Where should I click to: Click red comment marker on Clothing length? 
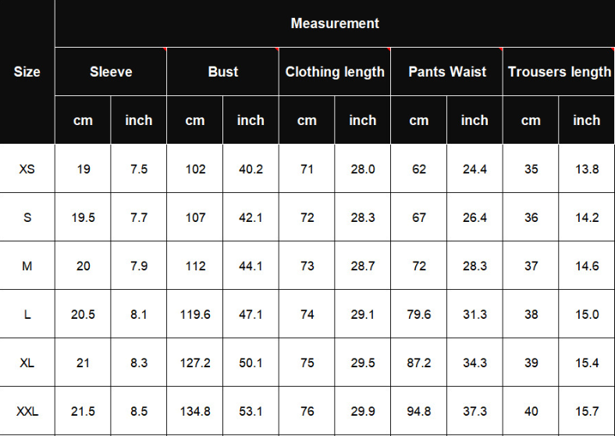(389, 49)
